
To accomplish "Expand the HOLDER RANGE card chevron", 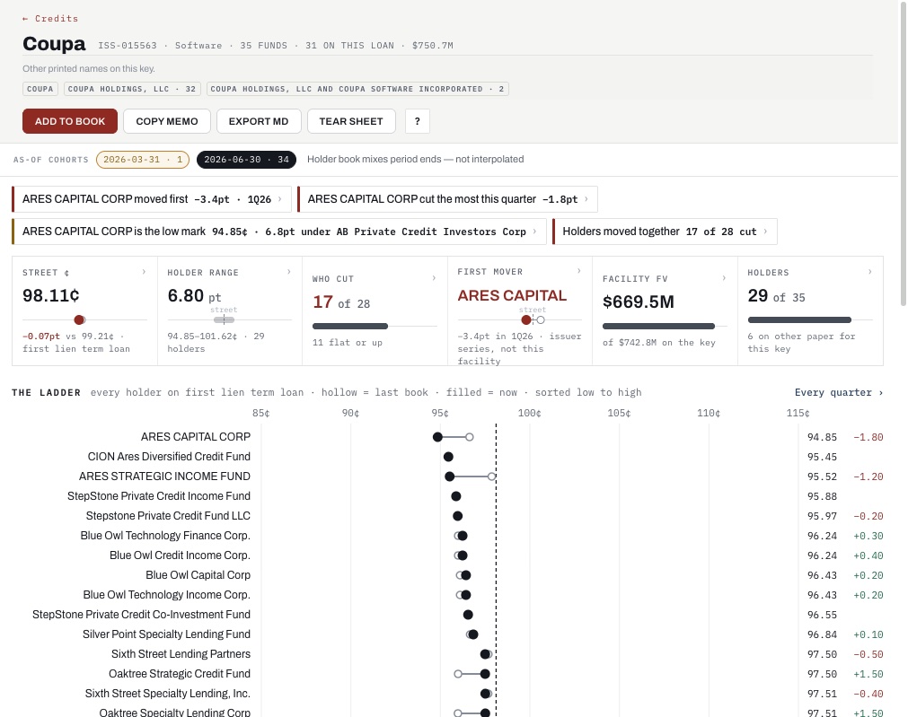I will [x=288, y=272].
